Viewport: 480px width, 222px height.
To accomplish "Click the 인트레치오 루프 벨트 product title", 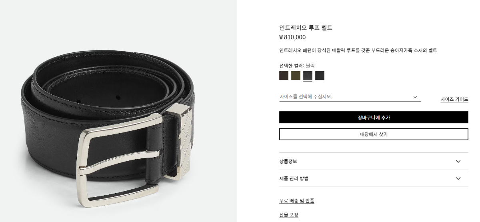I will (x=306, y=28).
